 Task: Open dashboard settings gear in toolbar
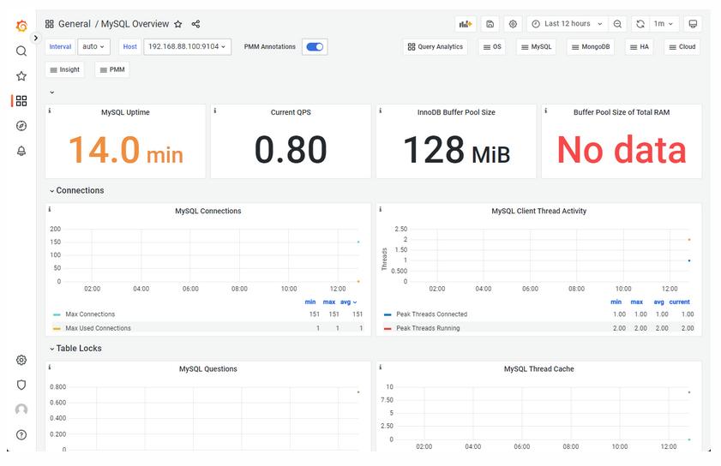coord(514,24)
